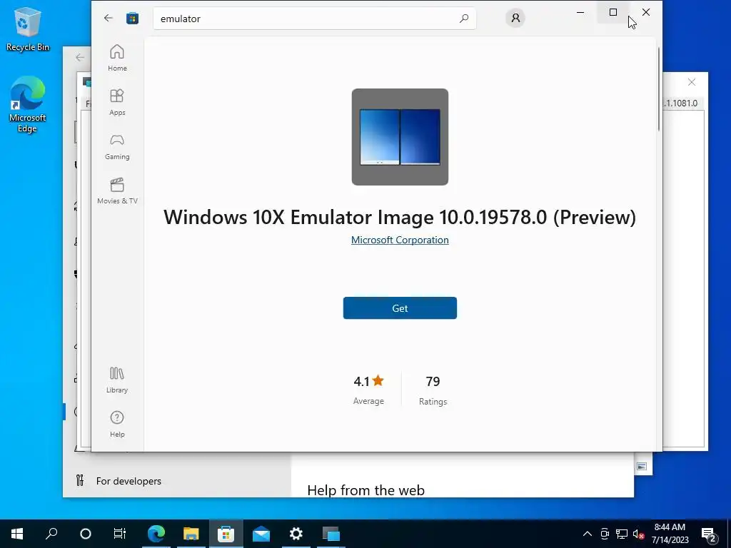Open the Windows Start menu
The image size is (731, 548).
tap(17, 534)
